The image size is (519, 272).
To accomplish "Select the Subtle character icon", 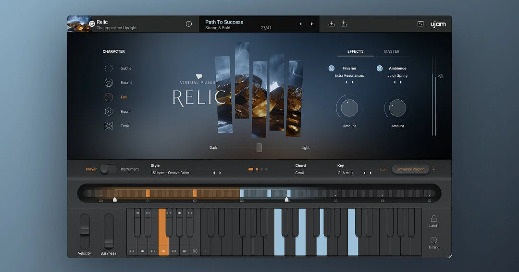I will (x=109, y=68).
